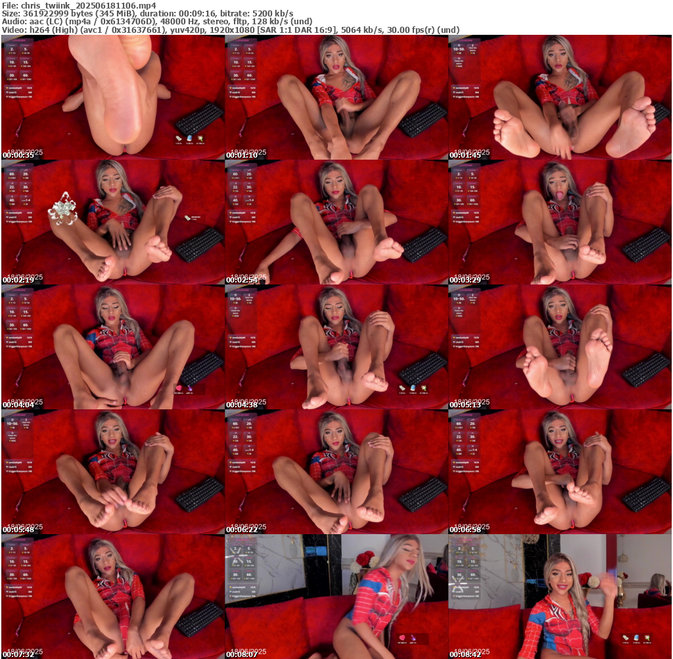Open the frame labeled 00:02:19

pyautogui.click(x=112, y=222)
